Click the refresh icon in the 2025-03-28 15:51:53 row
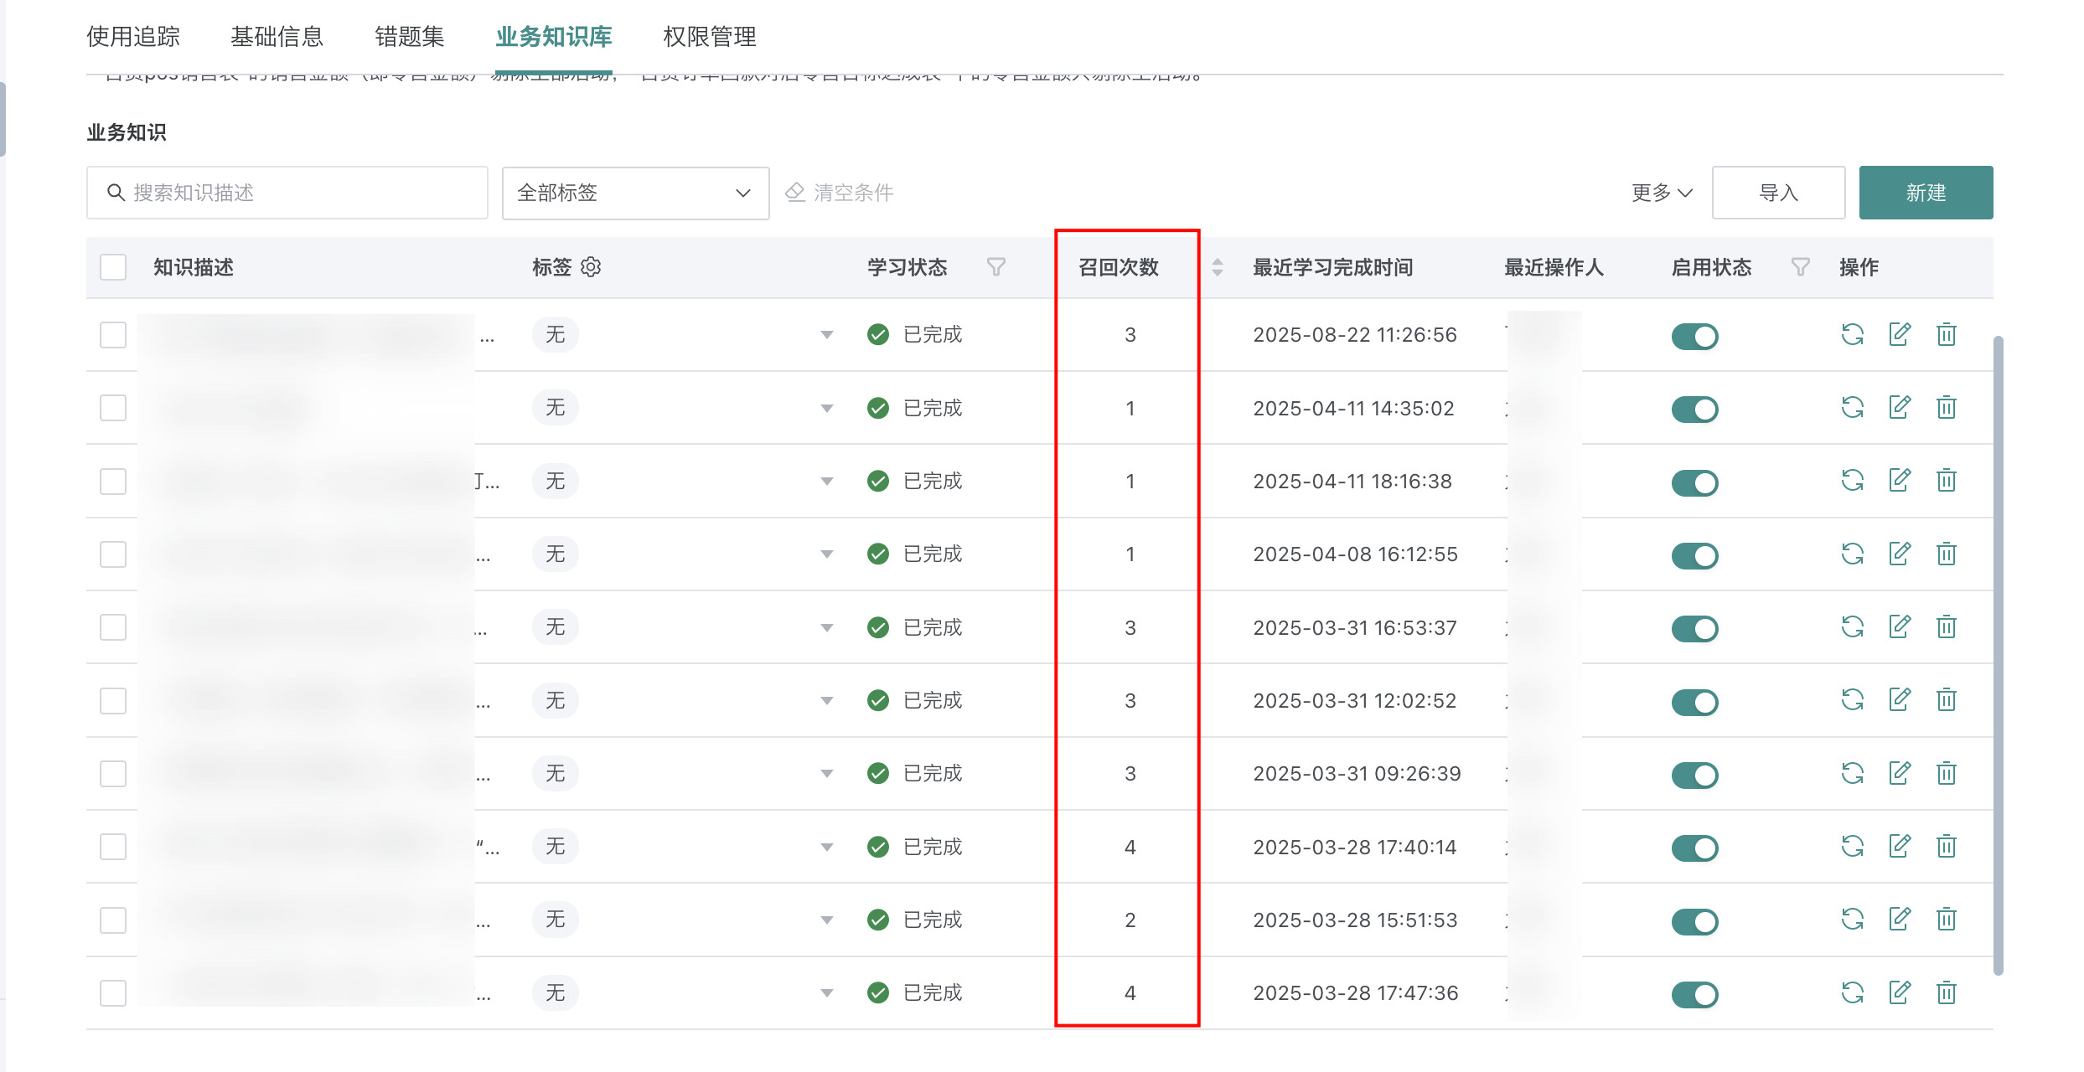This screenshot has width=2084, height=1072. (x=1852, y=920)
